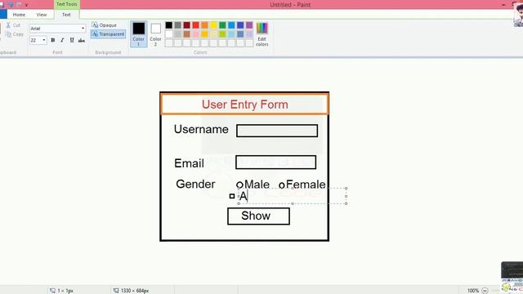The image size is (523, 294).
Task: Click the Untitled - Paint title bar
Action: (290, 5)
